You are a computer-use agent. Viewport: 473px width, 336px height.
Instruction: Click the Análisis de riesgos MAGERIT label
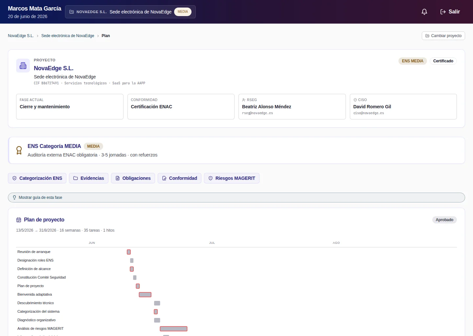[x=40, y=328]
